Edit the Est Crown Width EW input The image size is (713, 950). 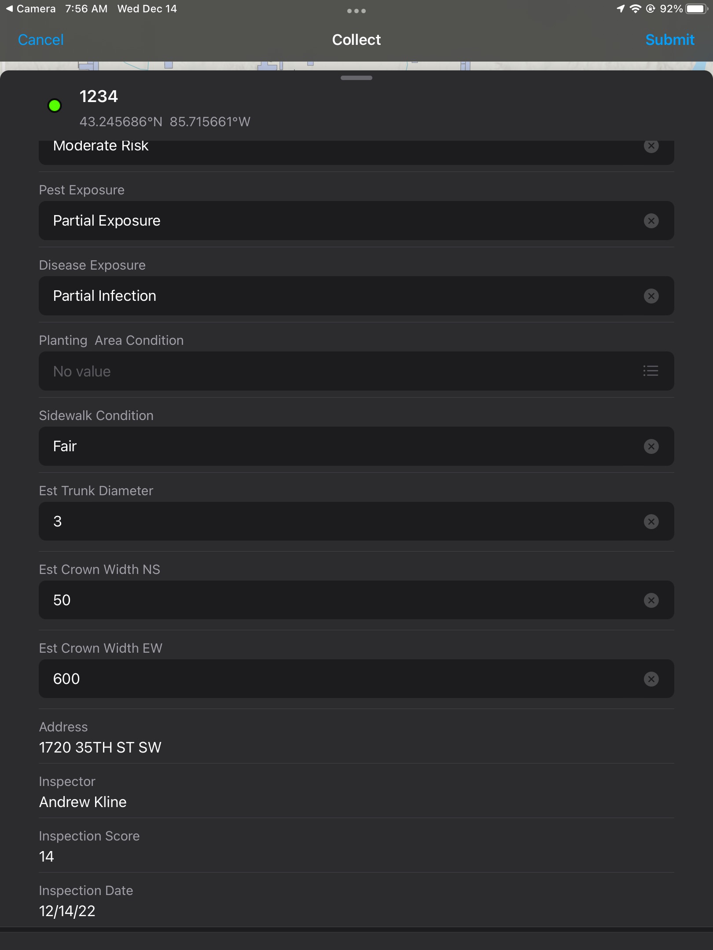356,679
